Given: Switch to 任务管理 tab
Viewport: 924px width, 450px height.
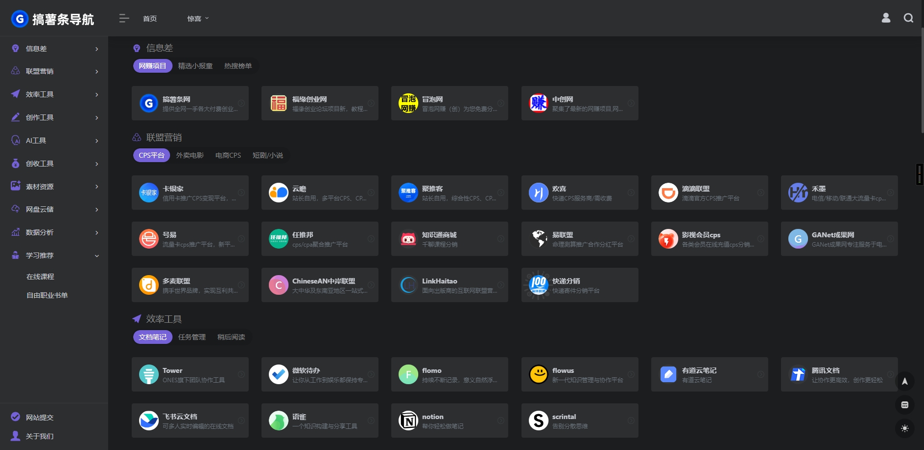Looking at the screenshot, I should [192, 337].
